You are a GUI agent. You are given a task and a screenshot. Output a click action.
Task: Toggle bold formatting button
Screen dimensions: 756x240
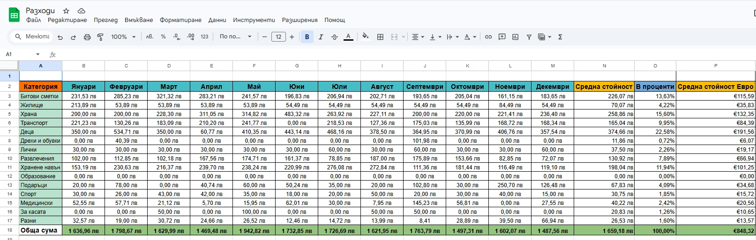[307, 37]
